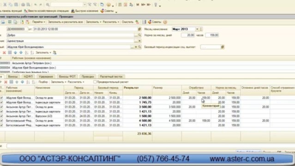Click the lightbulb icon in the top toolbar
The image size is (295, 166).
coord(156,5)
